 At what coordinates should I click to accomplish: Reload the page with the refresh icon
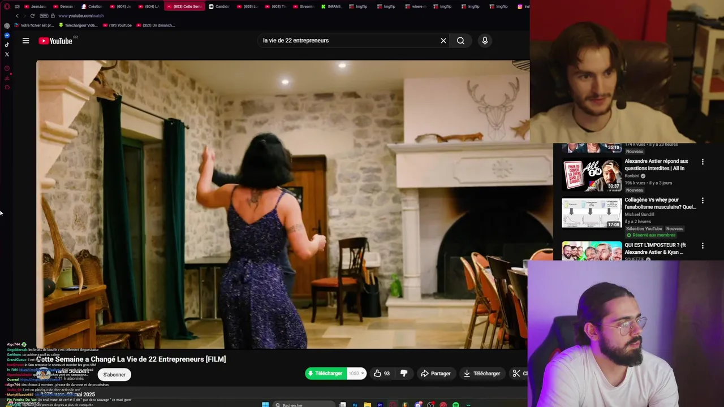(32, 16)
